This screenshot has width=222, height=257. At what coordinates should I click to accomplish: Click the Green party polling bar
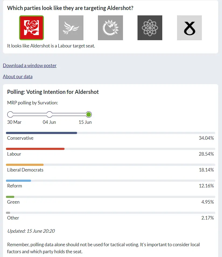point(10,197)
